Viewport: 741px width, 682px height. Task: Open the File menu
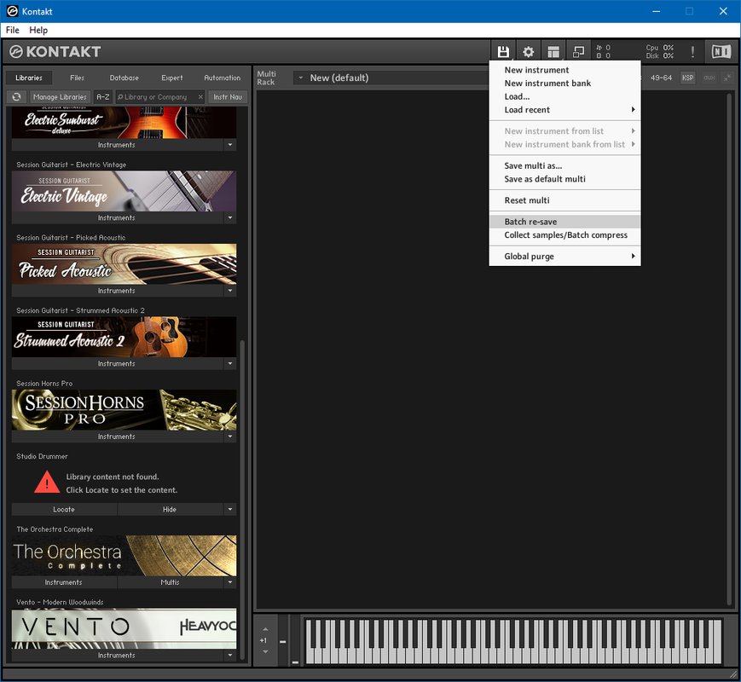[12, 30]
